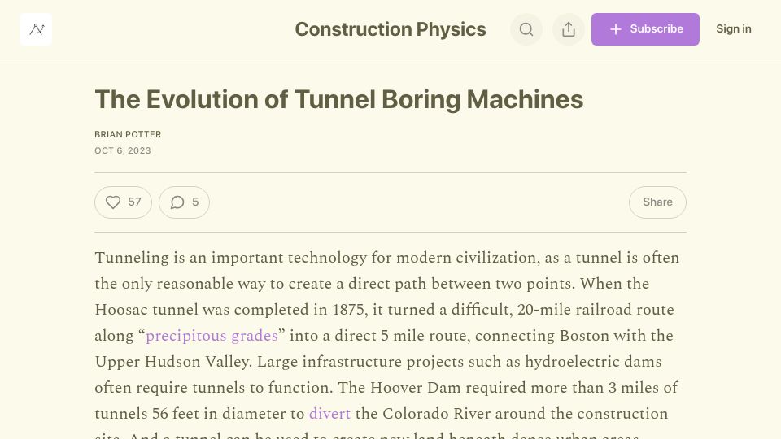Click the article title heading
This screenshot has width=781, height=439.
tap(338, 99)
